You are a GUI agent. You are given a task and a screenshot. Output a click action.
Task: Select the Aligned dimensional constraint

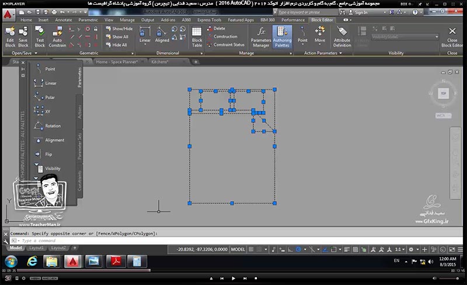[x=162, y=35]
